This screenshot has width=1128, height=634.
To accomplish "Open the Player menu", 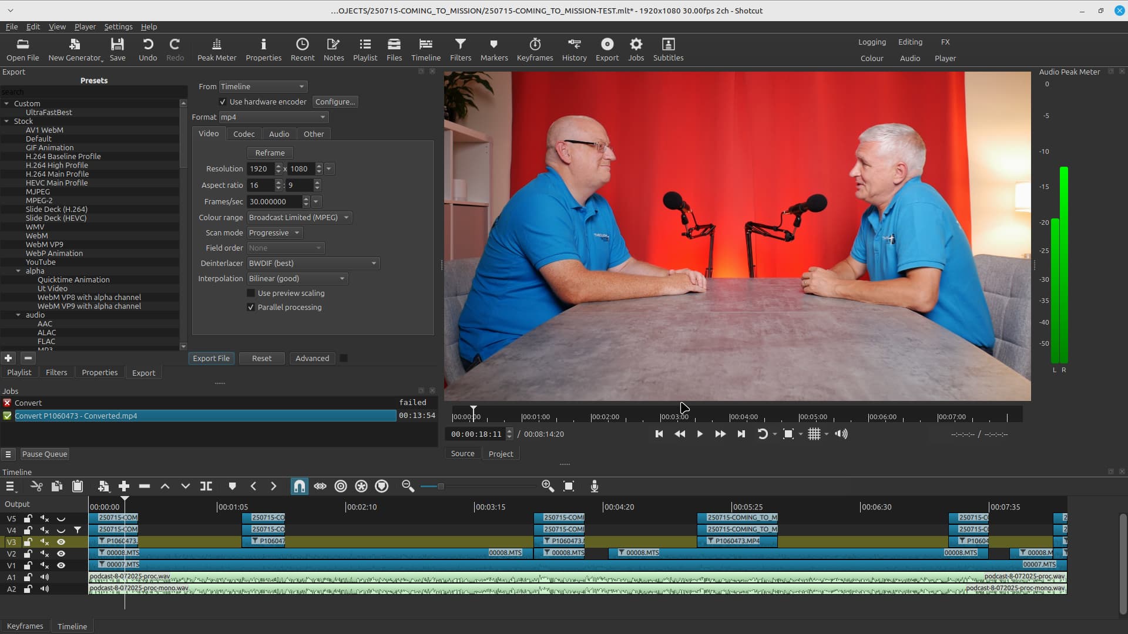I will point(85,26).
